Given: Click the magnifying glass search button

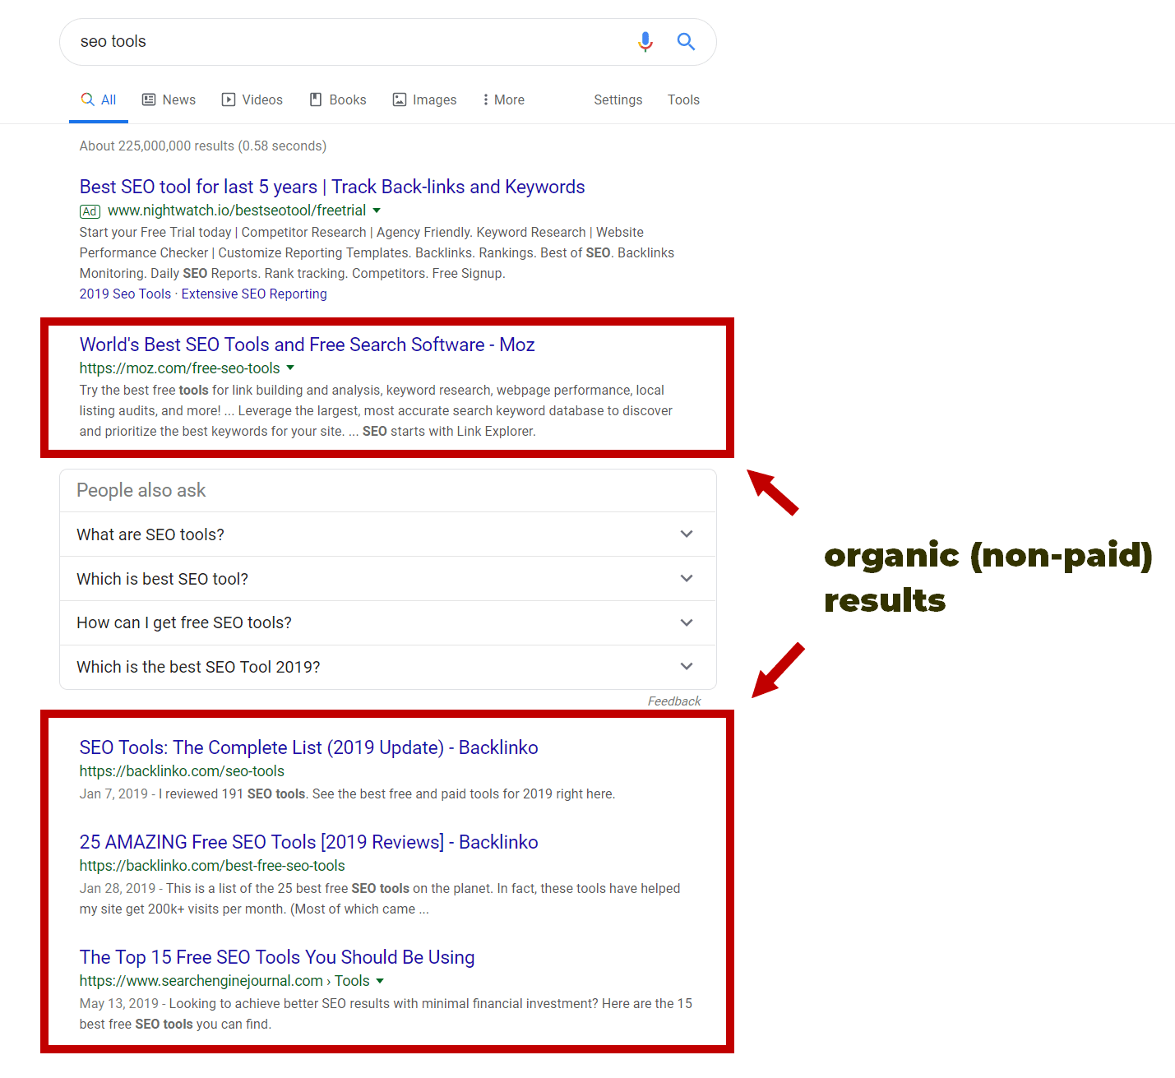Looking at the screenshot, I should [686, 41].
